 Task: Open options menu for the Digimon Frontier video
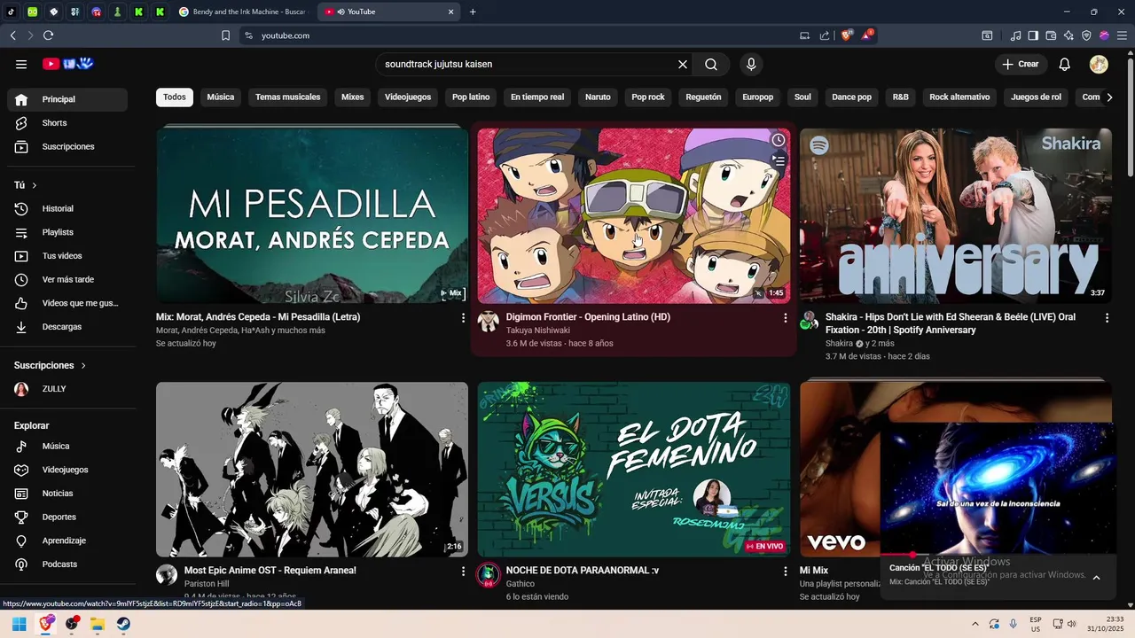[x=785, y=317]
